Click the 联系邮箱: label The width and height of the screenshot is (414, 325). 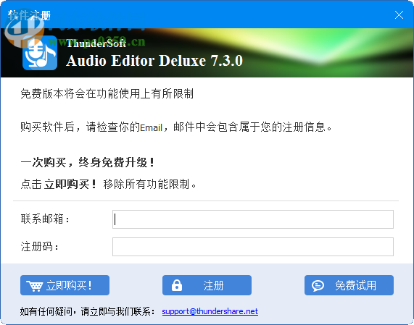[45, 219]
